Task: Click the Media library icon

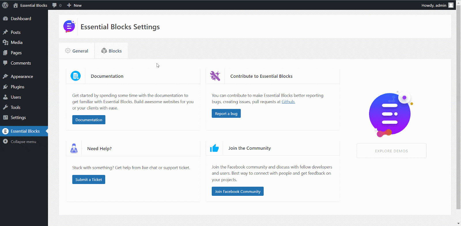Action: 5,42
